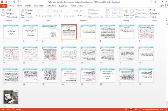Viewport: 168px width, 111px height.
Task: Click Fit slide to window icon
Action: (x=166, y=109)
